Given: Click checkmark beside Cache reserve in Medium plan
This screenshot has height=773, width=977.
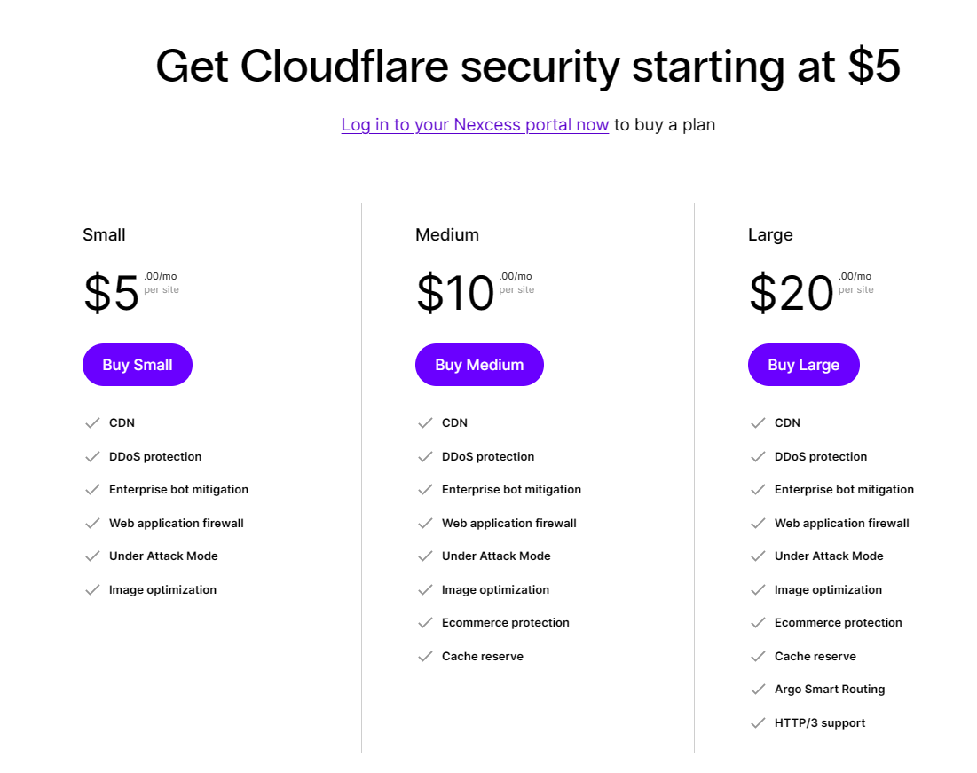Looking at the screenshot, I should (425, 657).
